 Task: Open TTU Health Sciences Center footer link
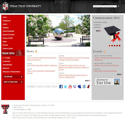pyautogui.click(x=39, y=115)
